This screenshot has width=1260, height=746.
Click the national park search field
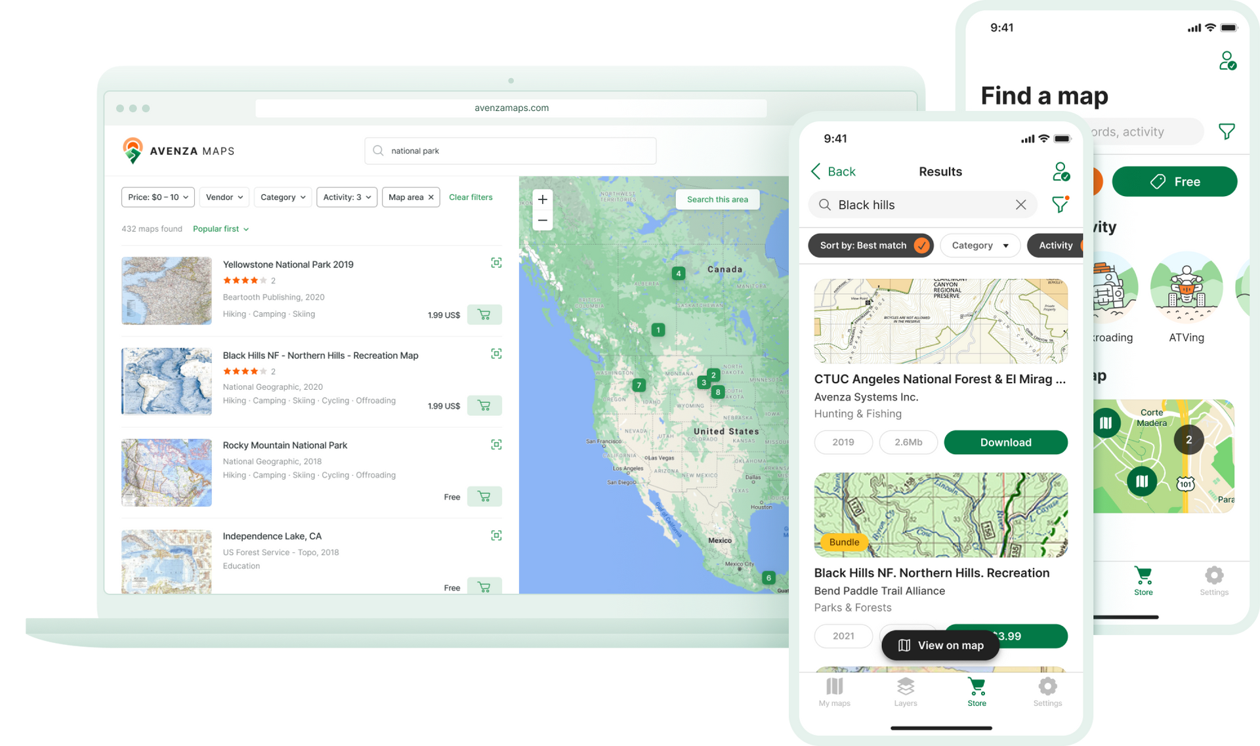[511, 151]
